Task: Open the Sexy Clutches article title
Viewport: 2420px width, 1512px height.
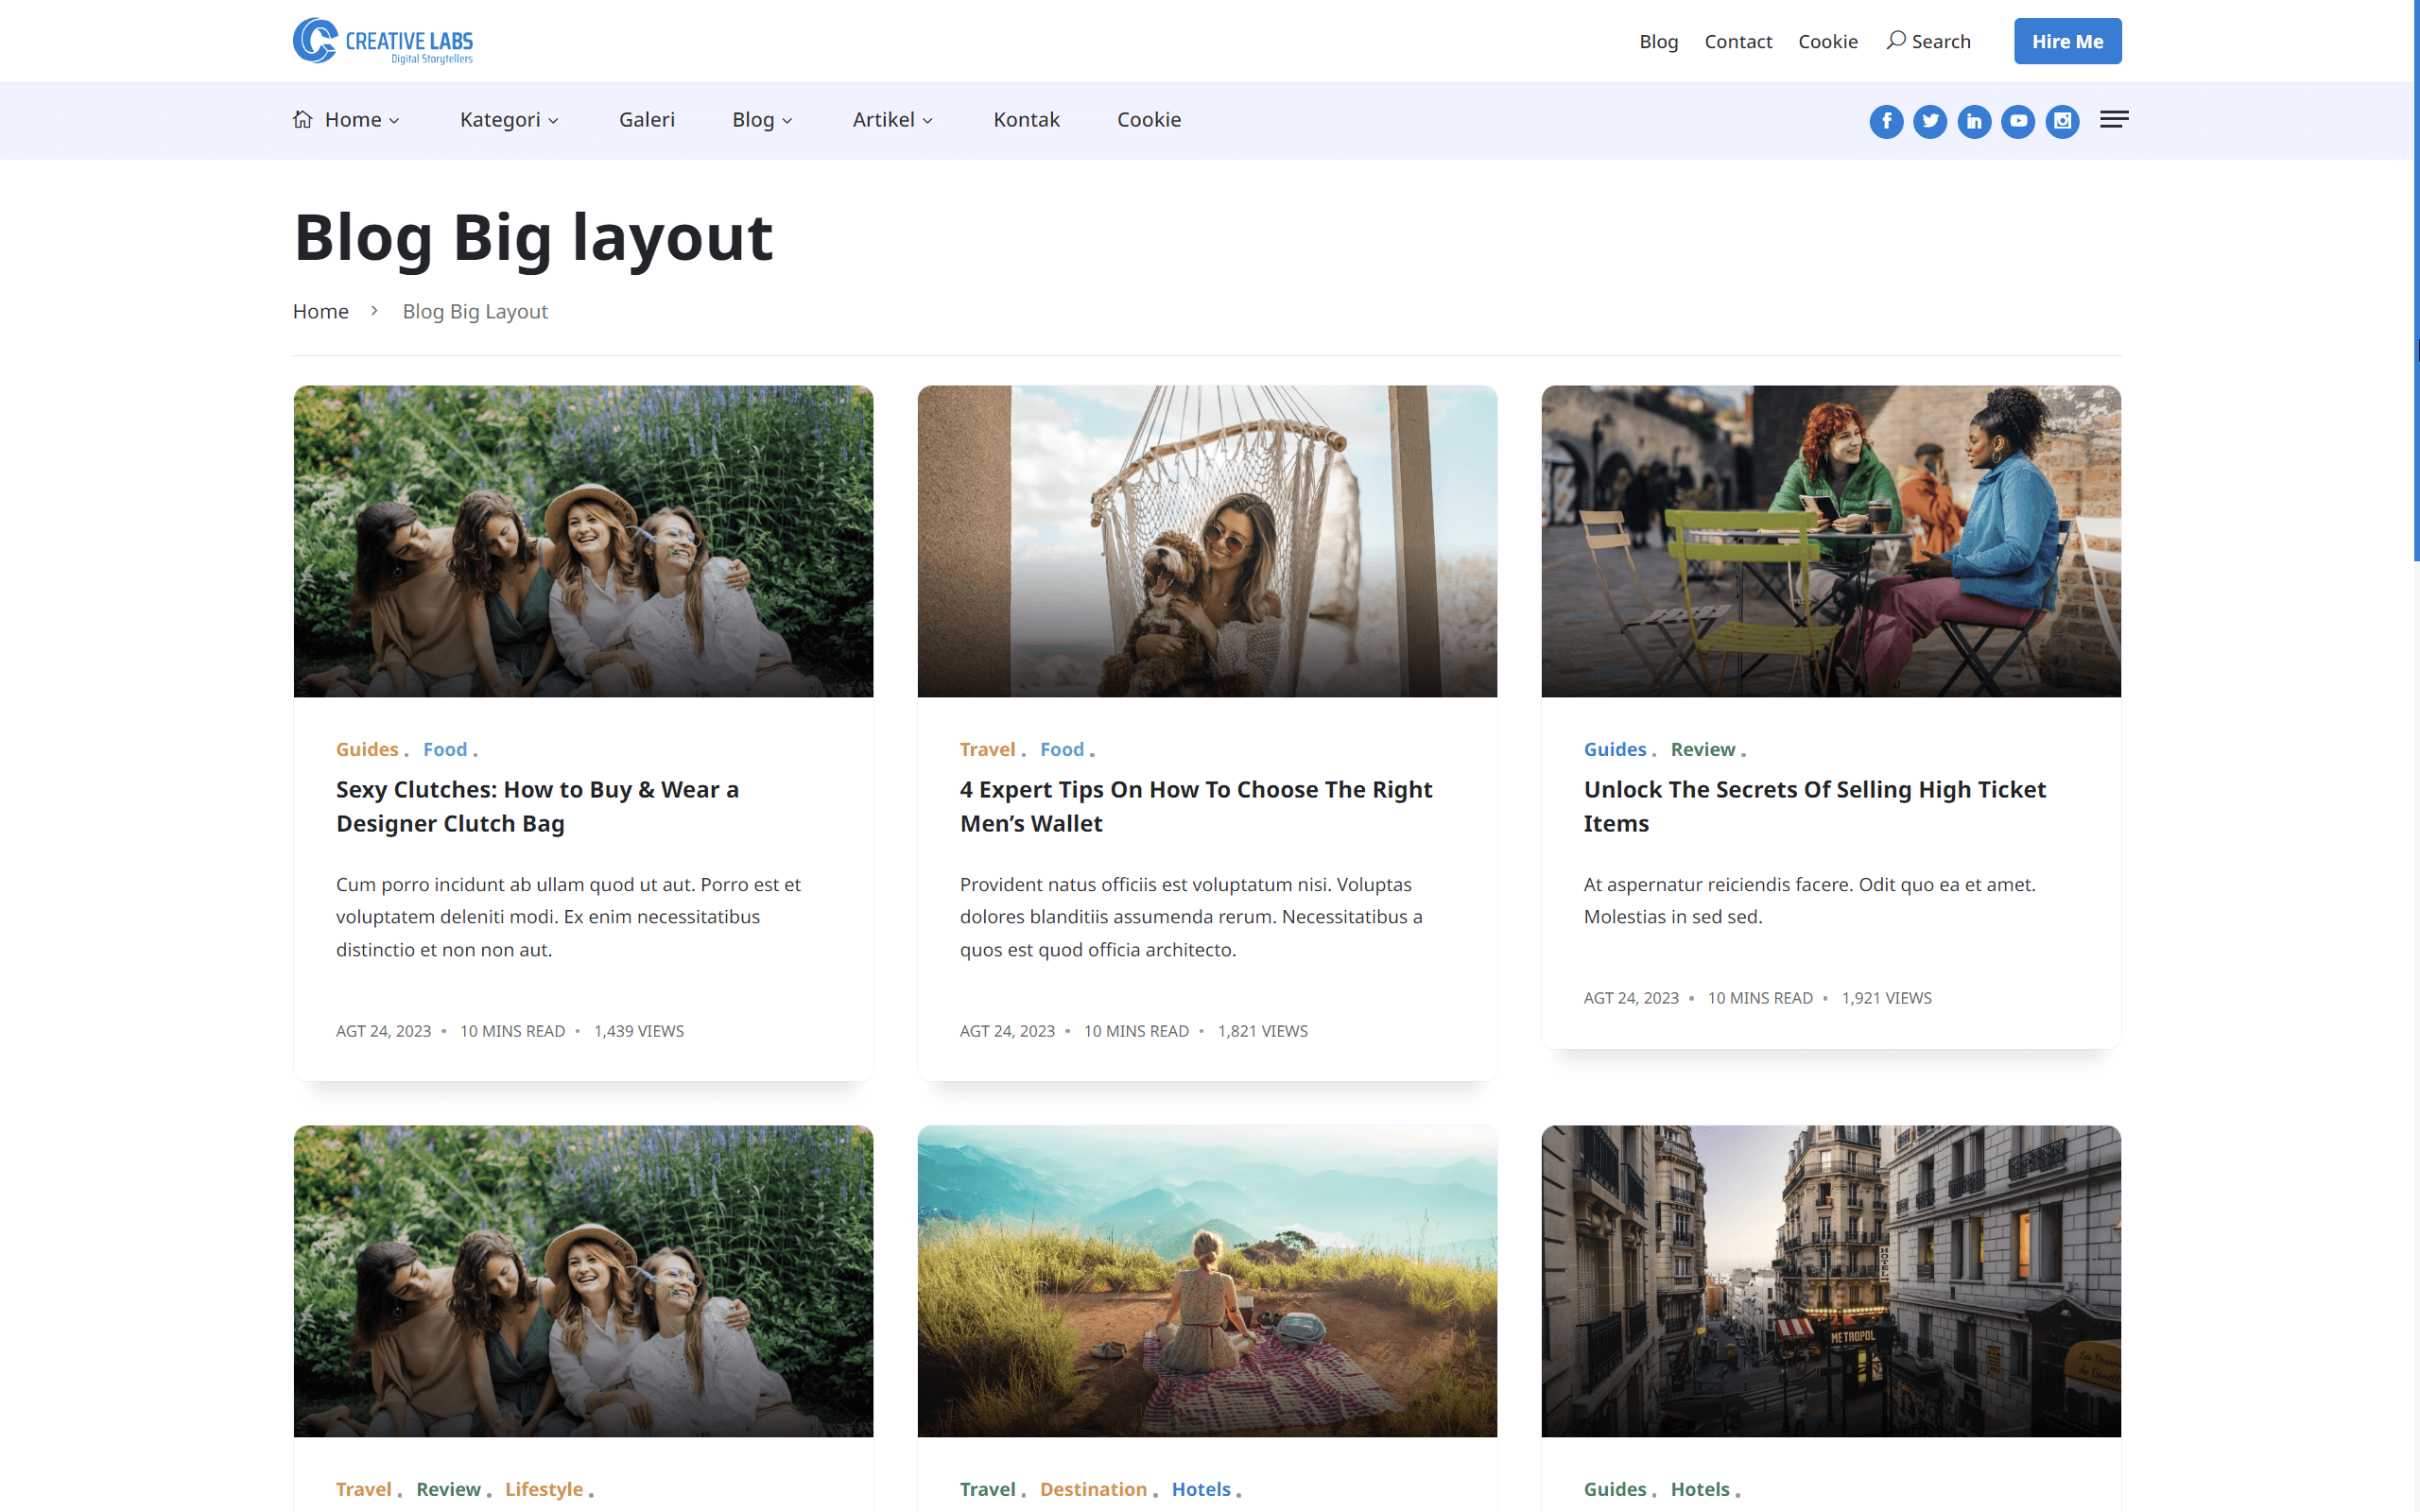Action: pos(537,806)
